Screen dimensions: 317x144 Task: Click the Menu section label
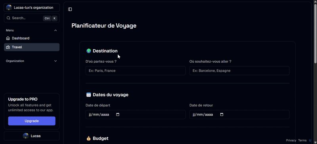[10, 30]
